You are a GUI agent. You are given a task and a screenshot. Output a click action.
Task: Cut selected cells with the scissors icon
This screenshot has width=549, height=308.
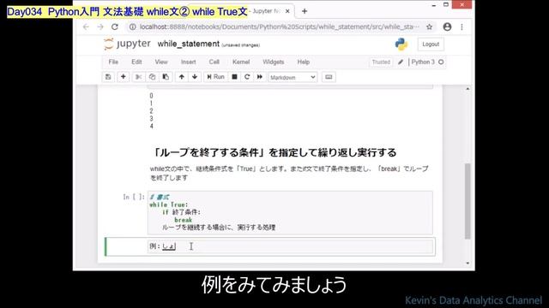(139, 77)
